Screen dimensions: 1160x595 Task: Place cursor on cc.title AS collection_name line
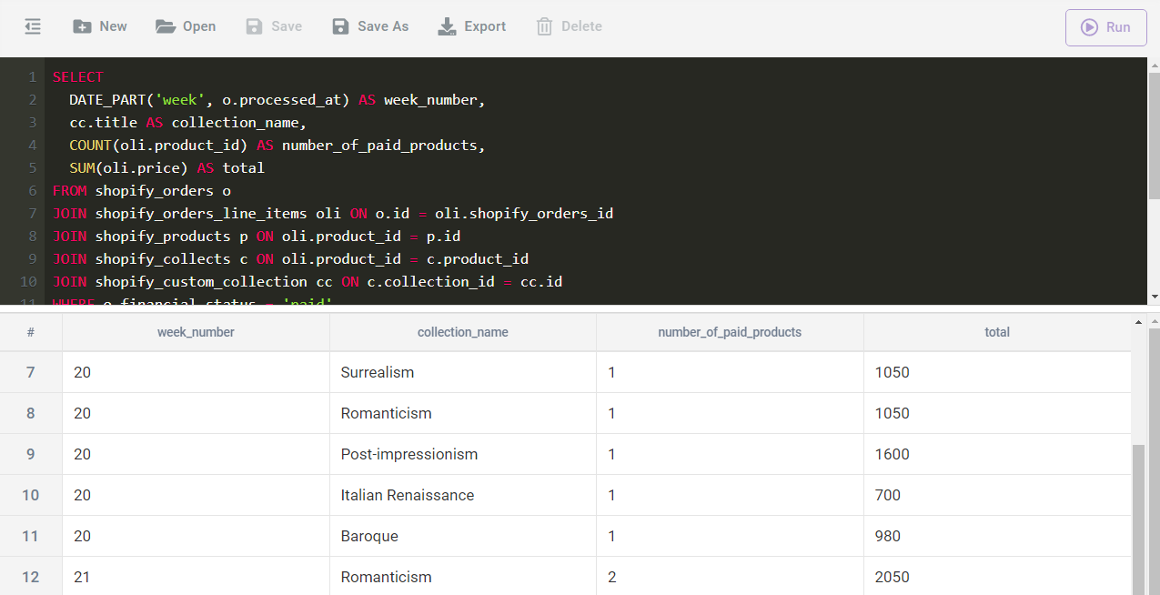[x=188, y=123]
